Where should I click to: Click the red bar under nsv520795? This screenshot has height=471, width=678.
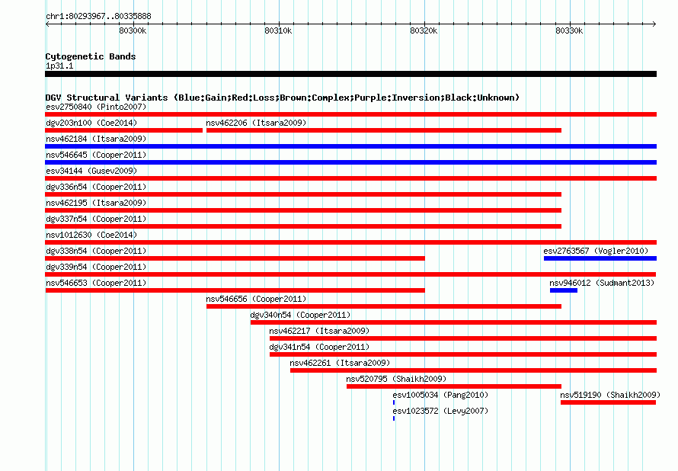tap(454, 386)
